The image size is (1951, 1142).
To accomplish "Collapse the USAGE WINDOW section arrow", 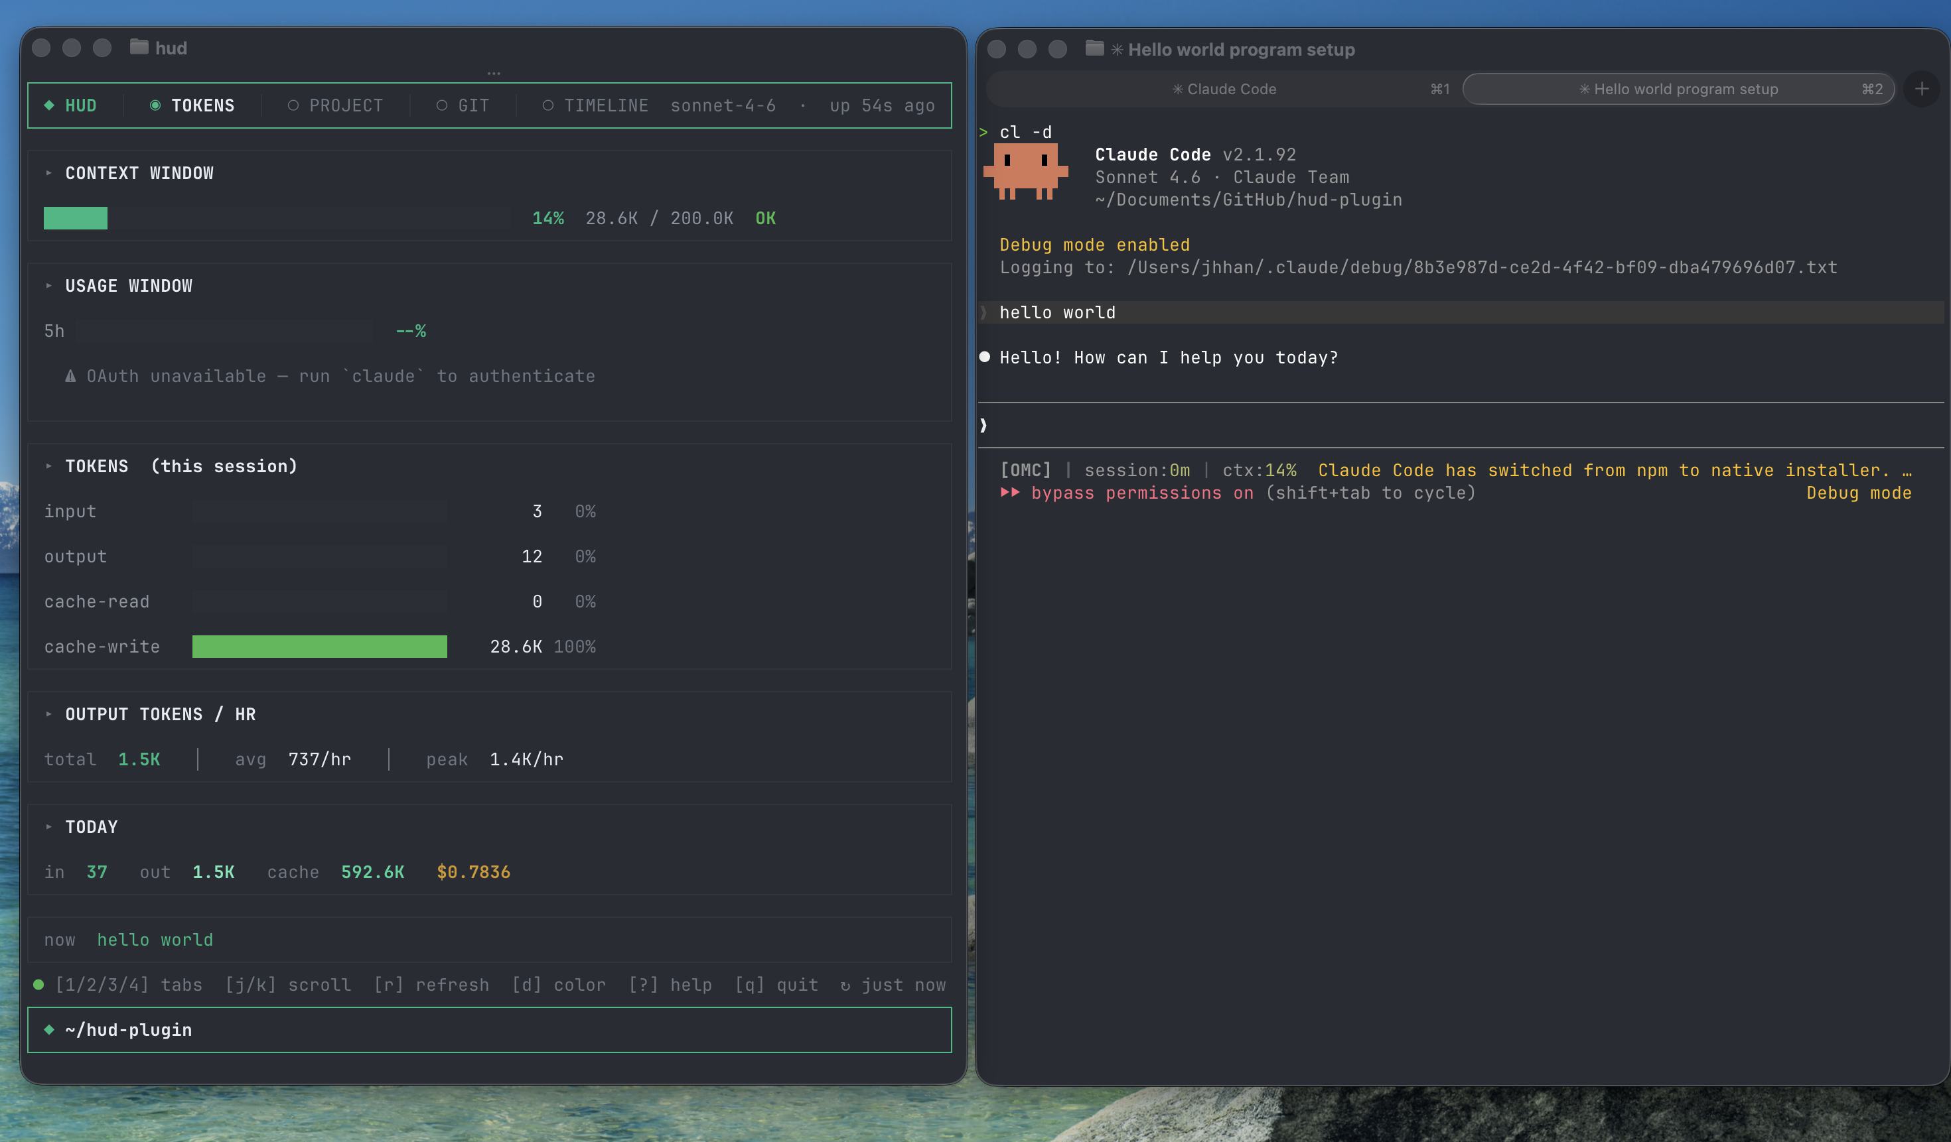I will tap(49, 285).
